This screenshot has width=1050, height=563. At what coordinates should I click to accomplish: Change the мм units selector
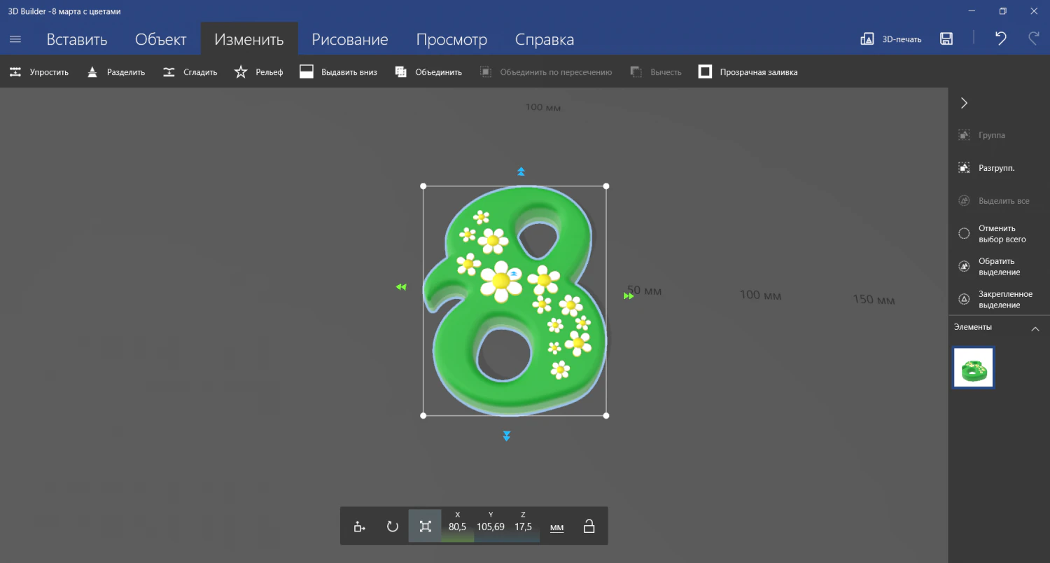[556, 527]
